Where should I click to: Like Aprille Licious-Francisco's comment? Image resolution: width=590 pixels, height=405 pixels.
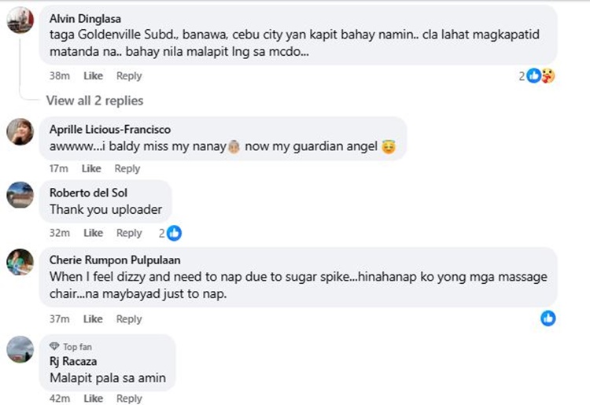coord(91,168)
